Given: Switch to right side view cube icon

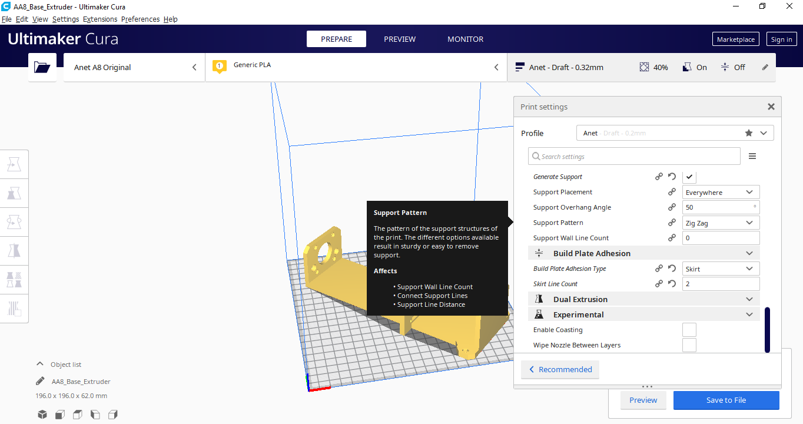Looking at the screenshot, I should (x=113, y=415).
